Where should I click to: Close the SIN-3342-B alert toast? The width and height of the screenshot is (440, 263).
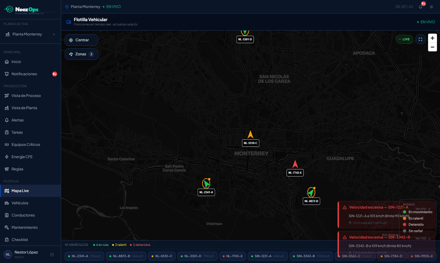click(429, 239)
